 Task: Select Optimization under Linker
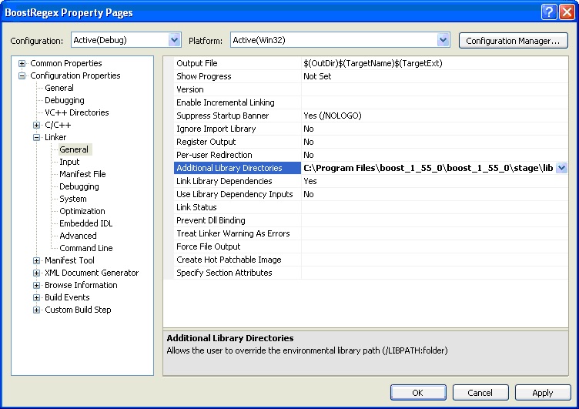point(82,211)
